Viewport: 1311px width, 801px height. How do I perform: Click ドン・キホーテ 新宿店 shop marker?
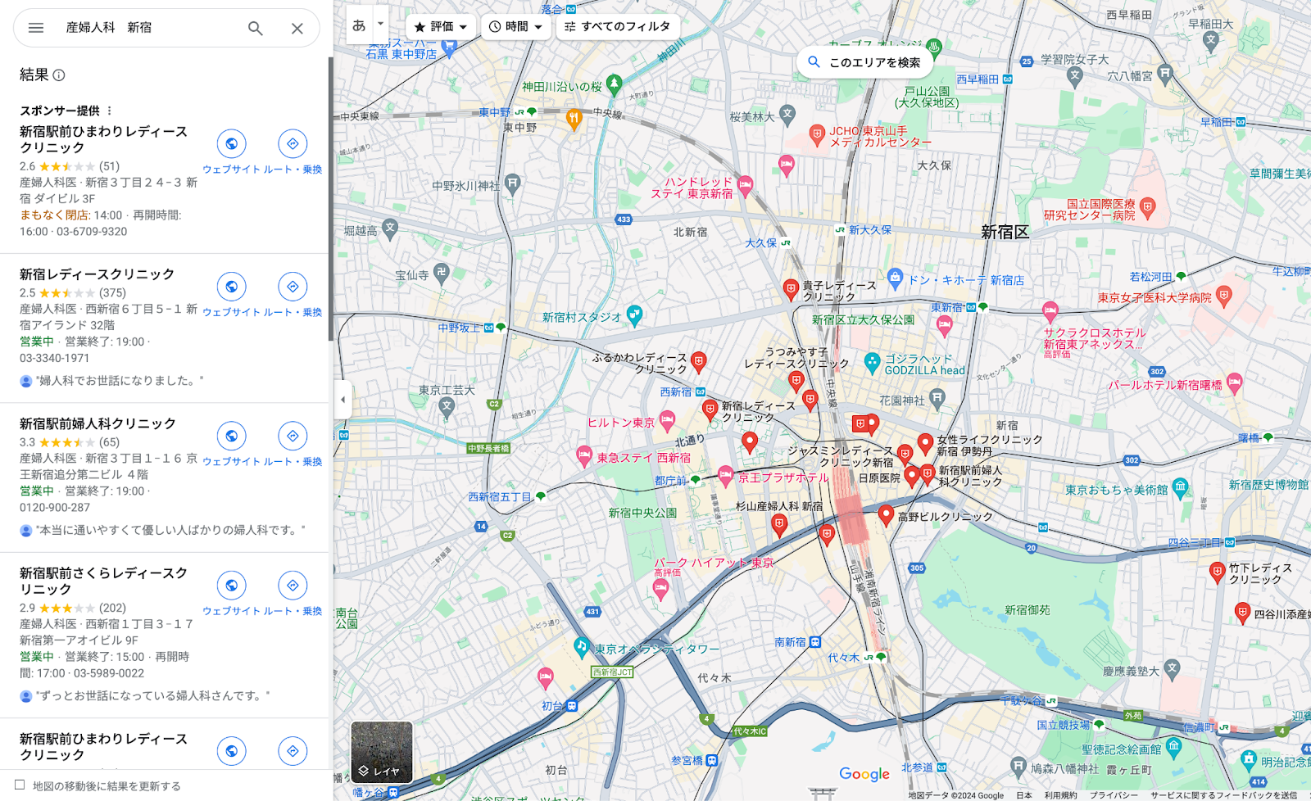tap(896, 278)
